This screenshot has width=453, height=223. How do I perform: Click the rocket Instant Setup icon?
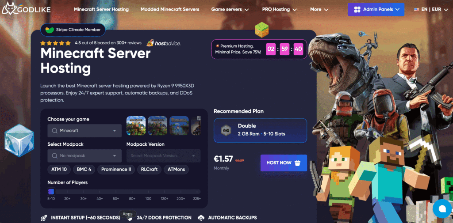(44, 218)
